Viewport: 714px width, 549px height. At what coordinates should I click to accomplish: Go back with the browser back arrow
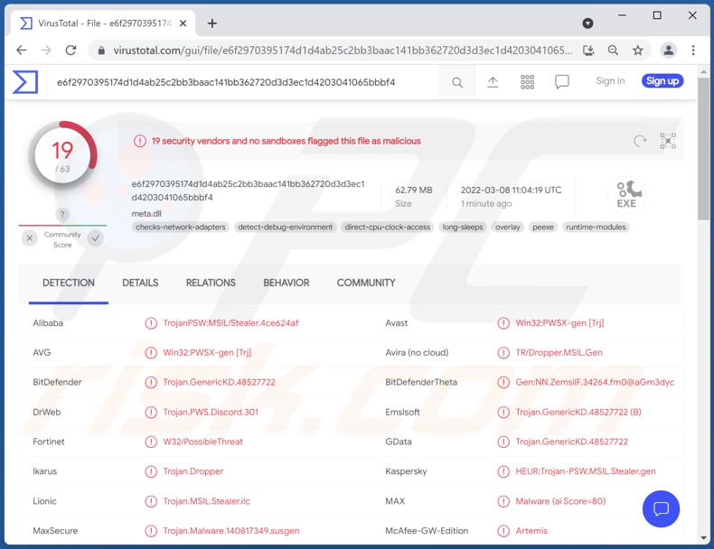pyautogui.click(x=22, y=50)
